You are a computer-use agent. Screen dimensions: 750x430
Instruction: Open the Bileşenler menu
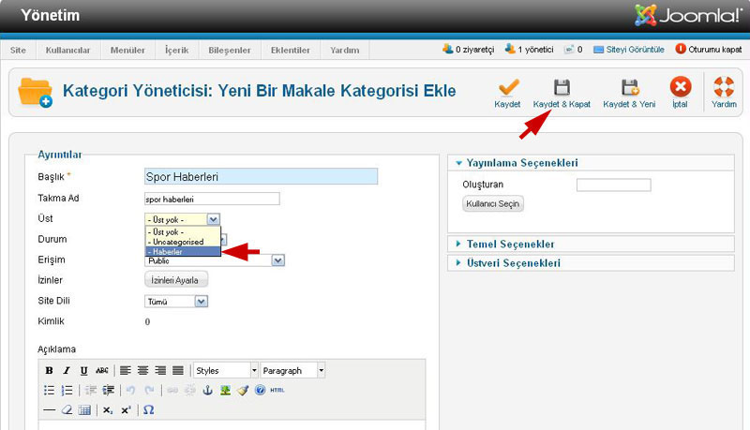(x=230, y=51)
